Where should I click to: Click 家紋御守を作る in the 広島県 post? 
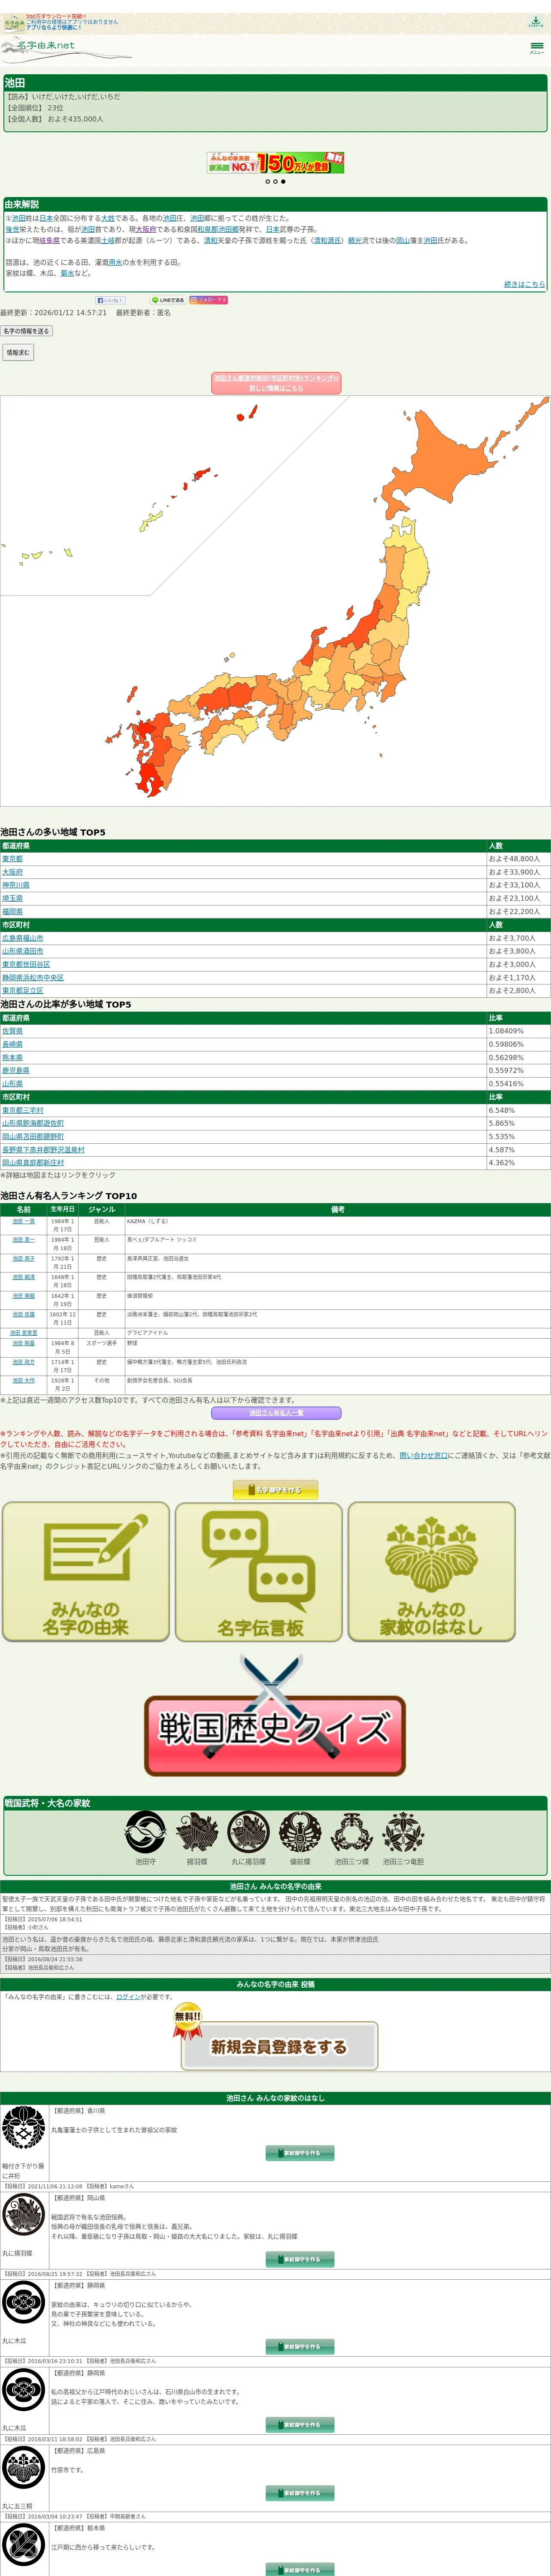[300, 2493]
